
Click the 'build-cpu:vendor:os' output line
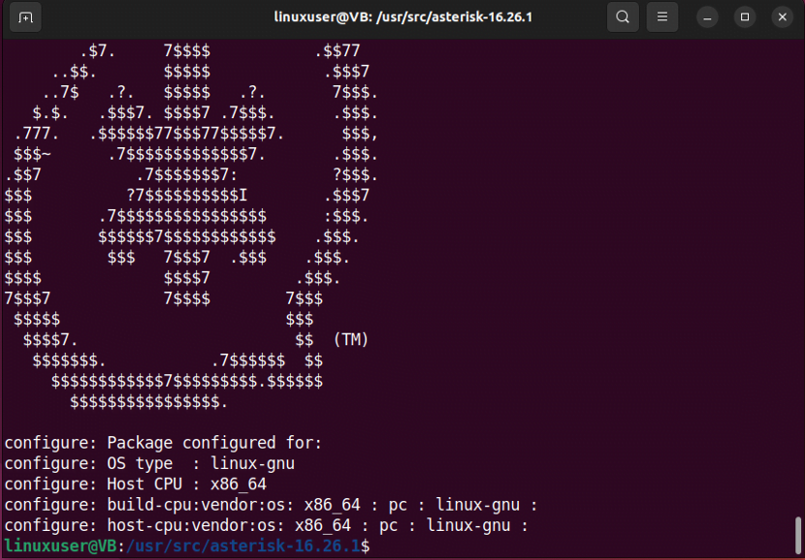(271, 506)
